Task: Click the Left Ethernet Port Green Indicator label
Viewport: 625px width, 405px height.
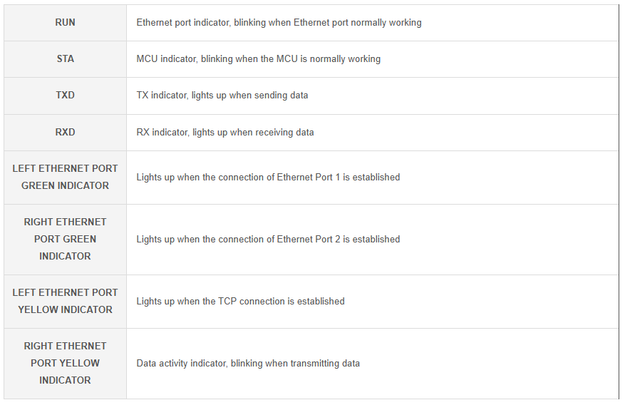Action: (65, 177)
